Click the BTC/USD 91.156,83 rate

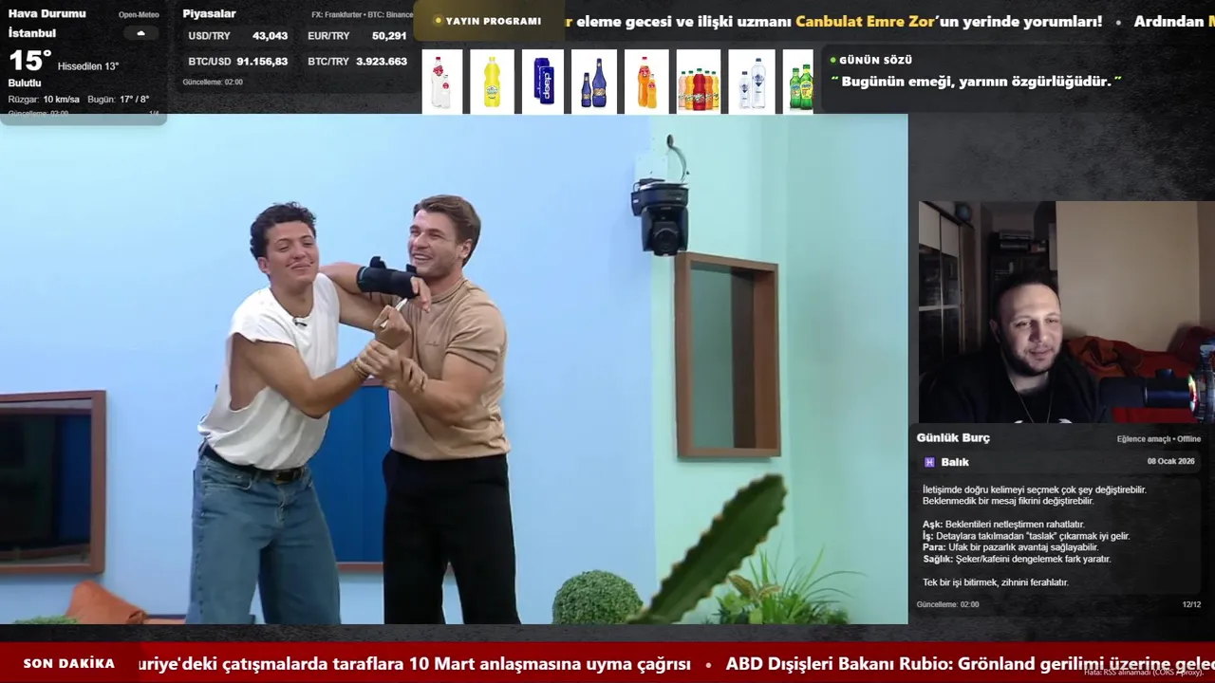(238, 62)
